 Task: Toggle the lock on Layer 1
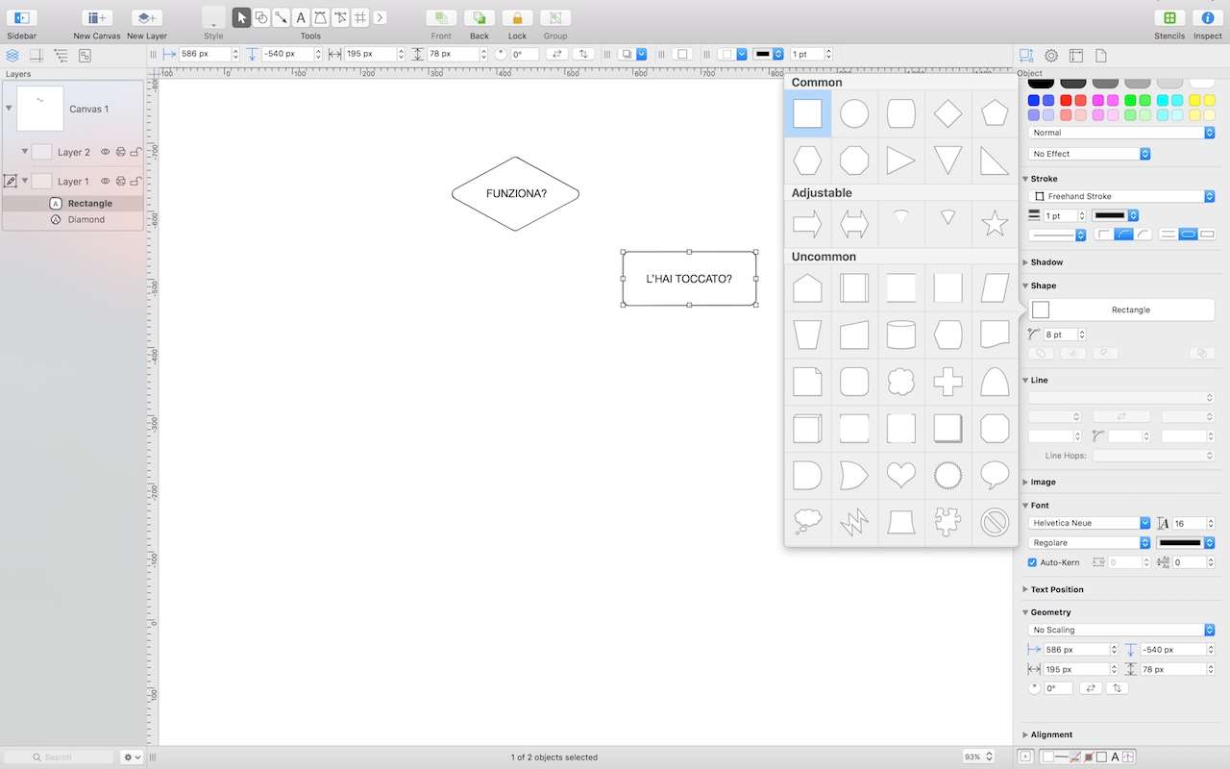135,181
